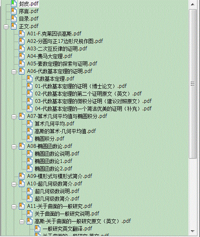The width and height of the screenshot is (200, 237).
Task: Click the green bookmark icon beside 封皮.pdf
Action: click(14, 4)
